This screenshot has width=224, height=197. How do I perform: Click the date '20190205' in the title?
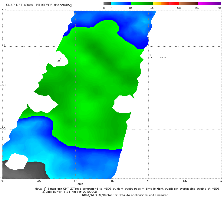pos(44,5)
